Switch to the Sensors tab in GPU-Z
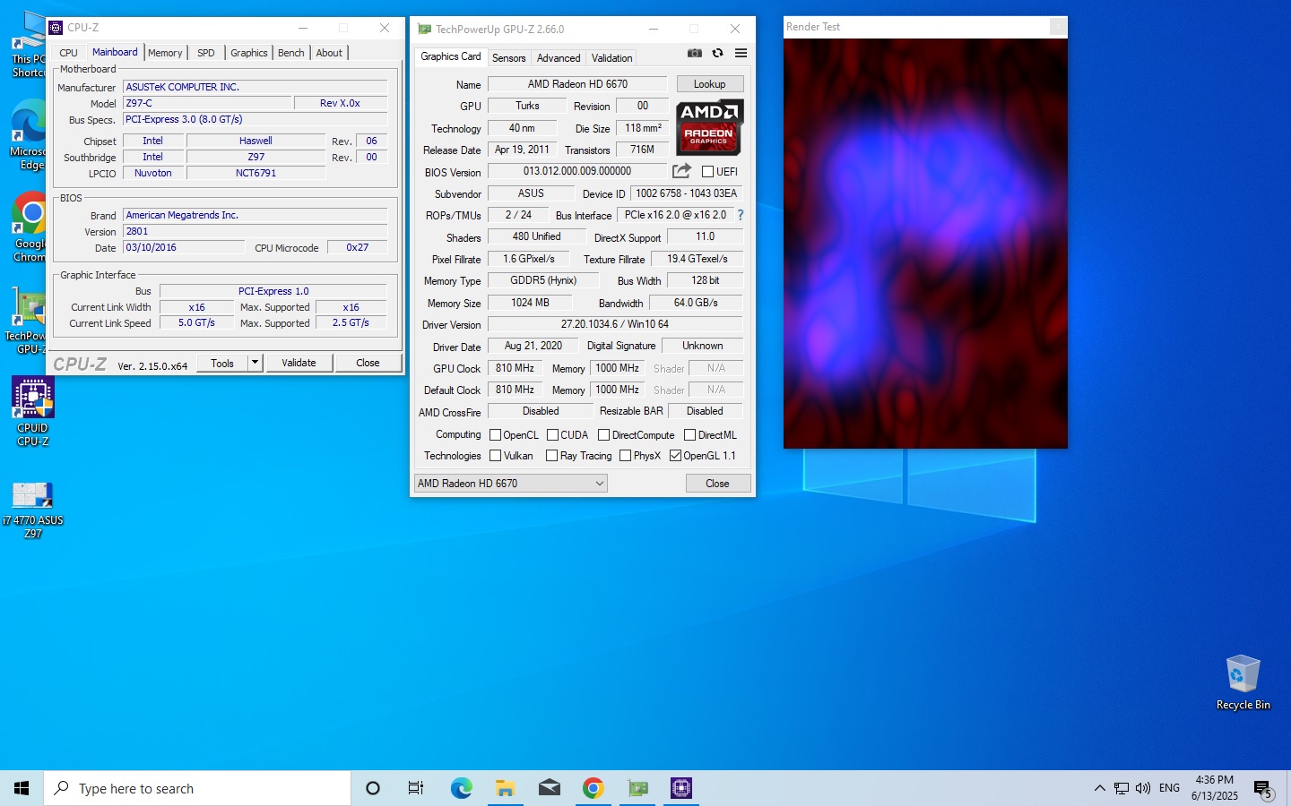This screenshot has width=1291, height=806. [x=509, y=58]
